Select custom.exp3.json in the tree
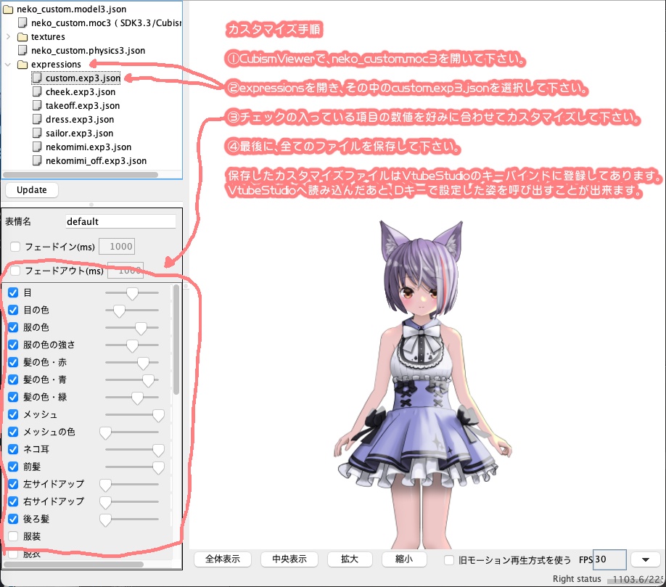 (x=83, y=78)
